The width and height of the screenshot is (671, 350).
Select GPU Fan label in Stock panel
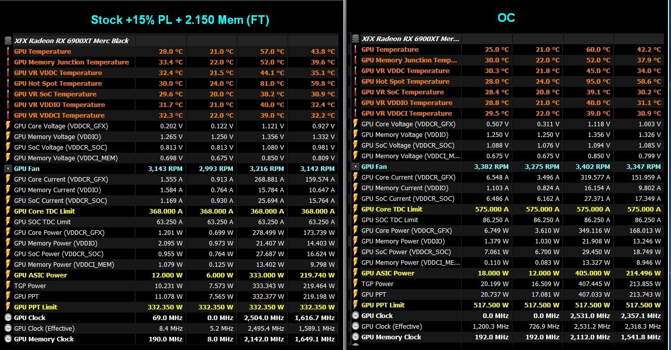click(26, 168)
